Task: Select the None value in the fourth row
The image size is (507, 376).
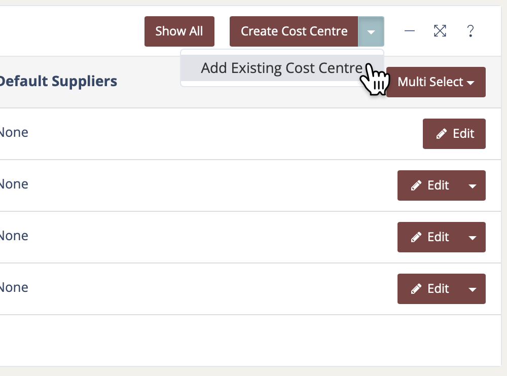Action: coord(13,288)
